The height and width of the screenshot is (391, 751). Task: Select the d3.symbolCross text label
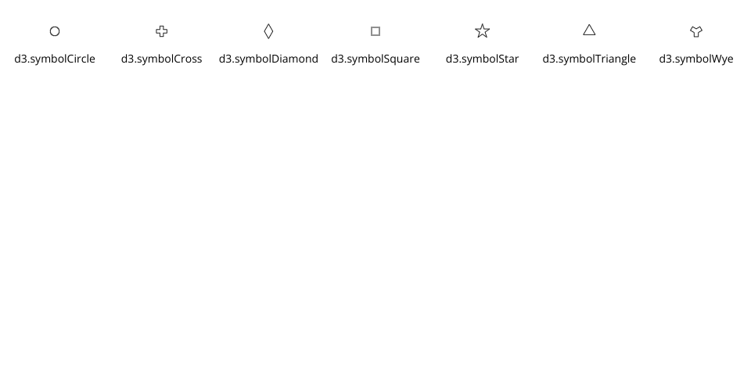click(x=161, y=59)
